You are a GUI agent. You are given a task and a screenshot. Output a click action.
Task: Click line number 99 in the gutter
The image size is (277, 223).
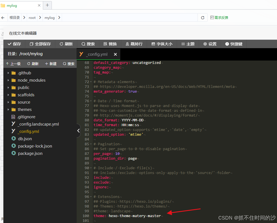[x=87, y=211]
